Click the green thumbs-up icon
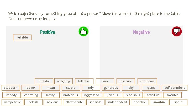Image resolution: width=189 pixels, height=106 pixels. pyautogui.click(x=83, y=31)
